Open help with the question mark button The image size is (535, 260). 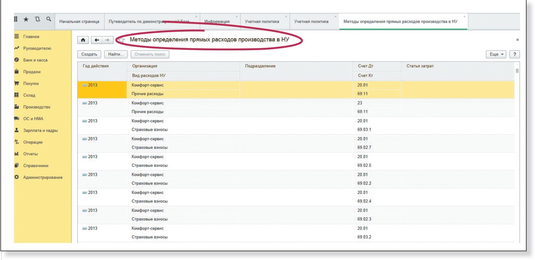(514, 54)
